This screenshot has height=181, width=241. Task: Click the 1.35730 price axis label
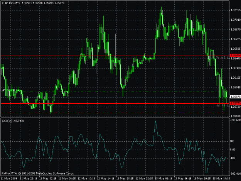point(236,107)
